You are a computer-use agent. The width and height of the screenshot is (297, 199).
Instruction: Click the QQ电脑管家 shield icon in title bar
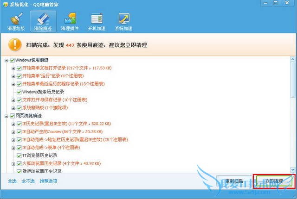pyautogui.click(x=6, y=5)
